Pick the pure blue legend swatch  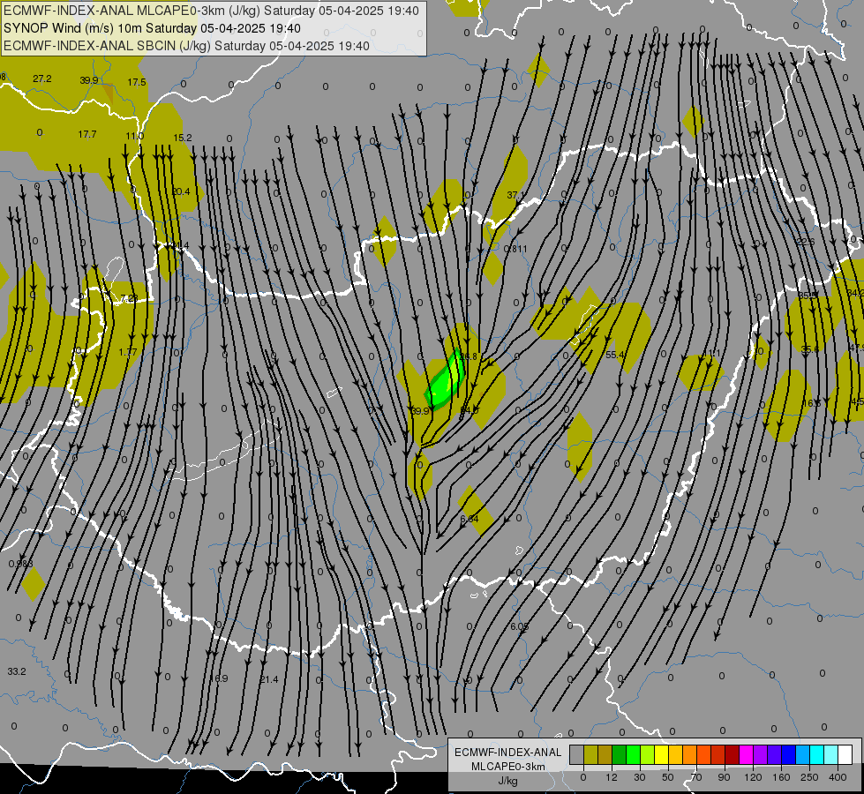pos(788,755)
